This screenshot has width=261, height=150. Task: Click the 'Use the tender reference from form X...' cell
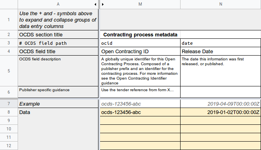click(140, 92)
